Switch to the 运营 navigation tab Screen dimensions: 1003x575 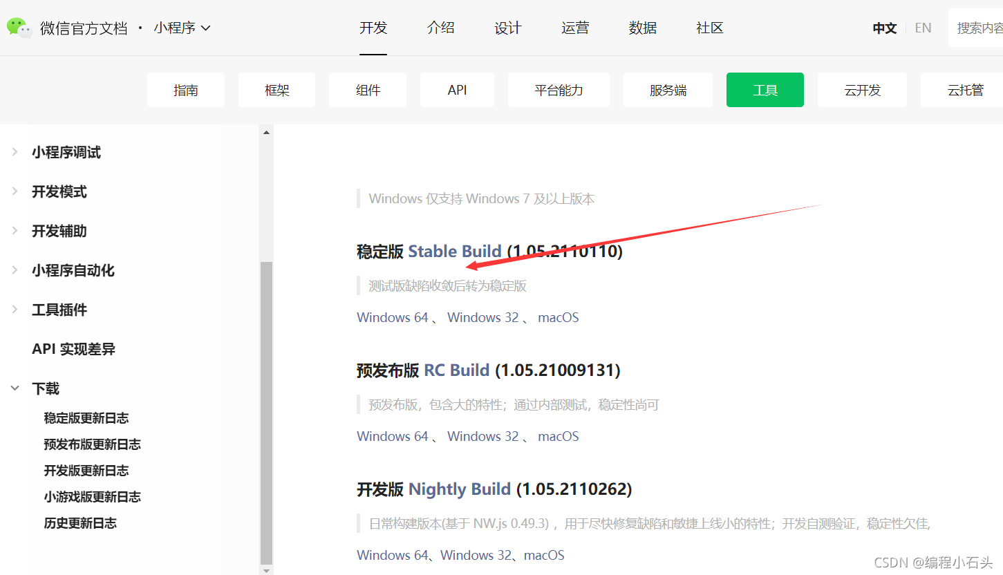575,28
